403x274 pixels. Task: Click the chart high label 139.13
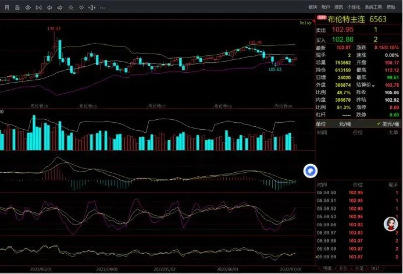(x=54, y=29)
